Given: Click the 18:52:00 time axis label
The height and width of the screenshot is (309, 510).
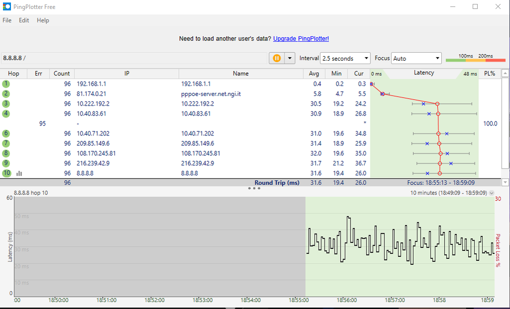Looking at the screenshot, I should coord(154,300).
